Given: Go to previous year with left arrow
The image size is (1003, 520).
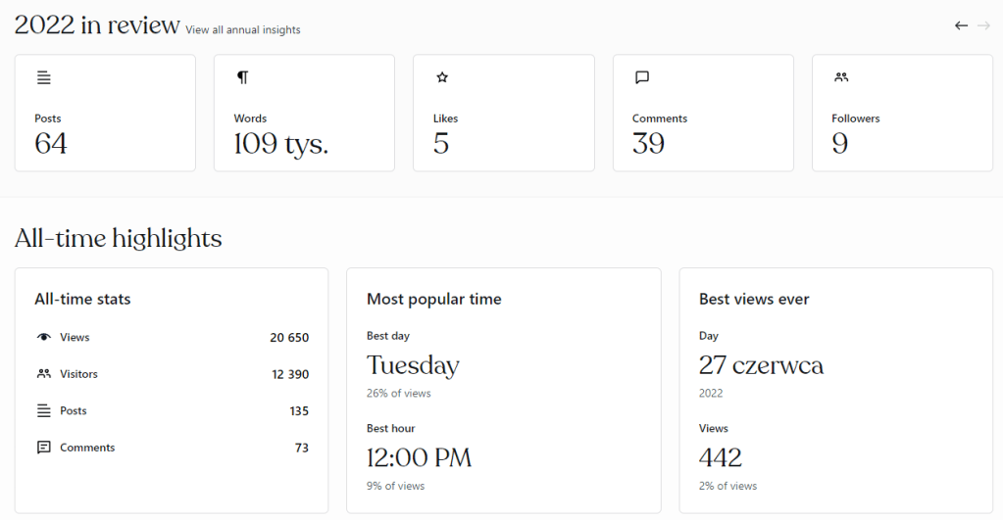Looking at the screenshot, I should click(961, 25).
